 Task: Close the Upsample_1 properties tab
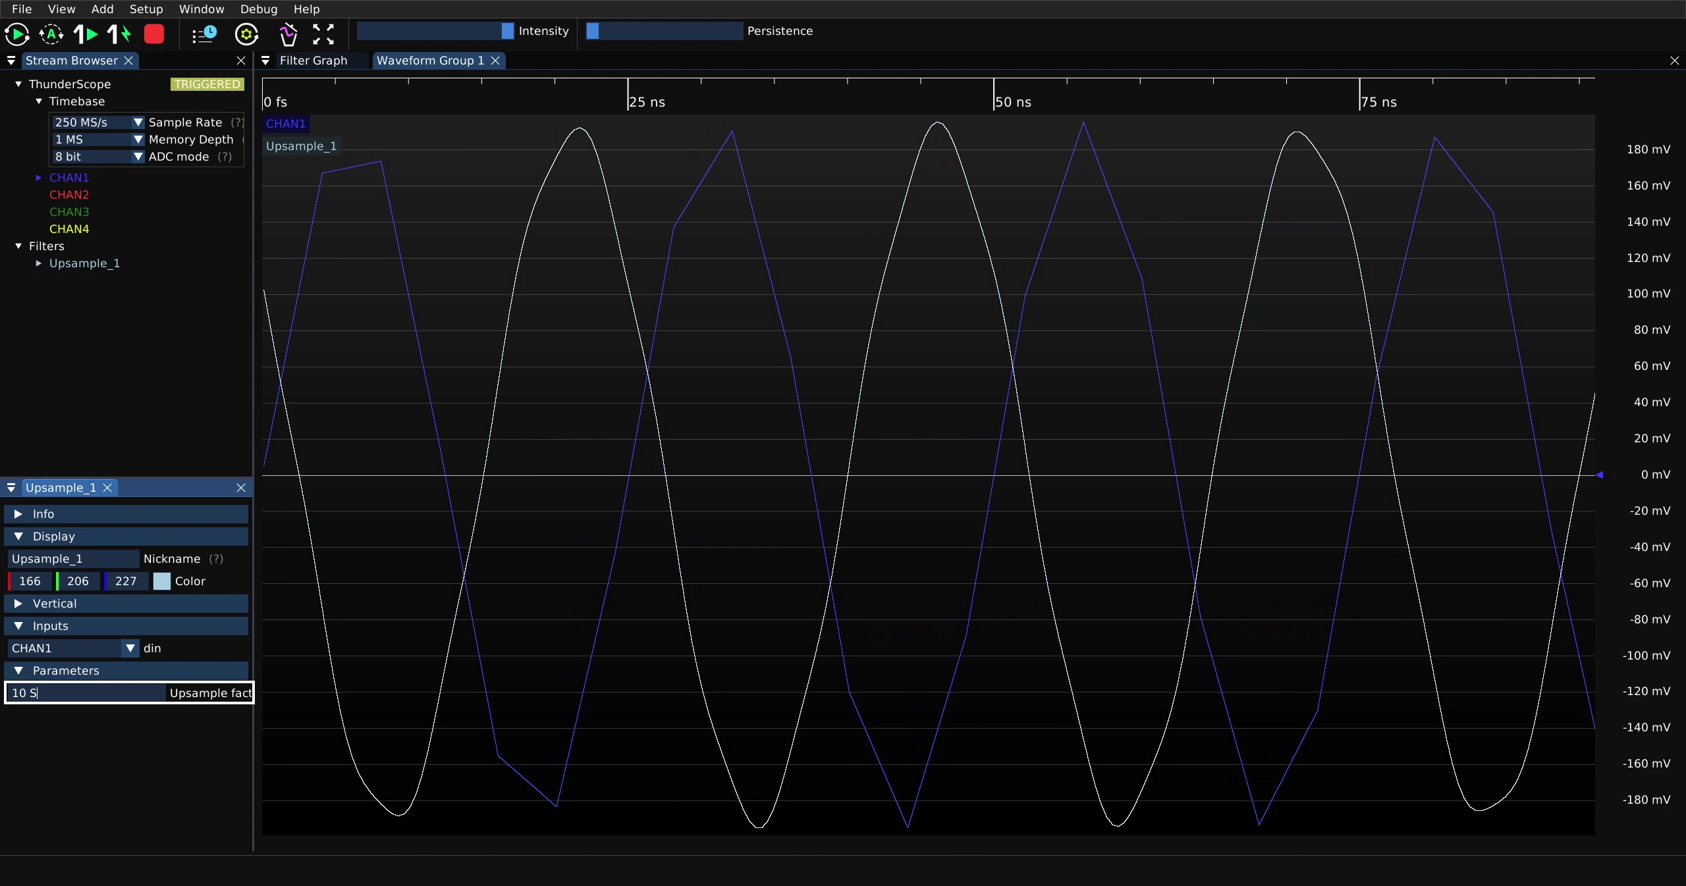[107, 488]
